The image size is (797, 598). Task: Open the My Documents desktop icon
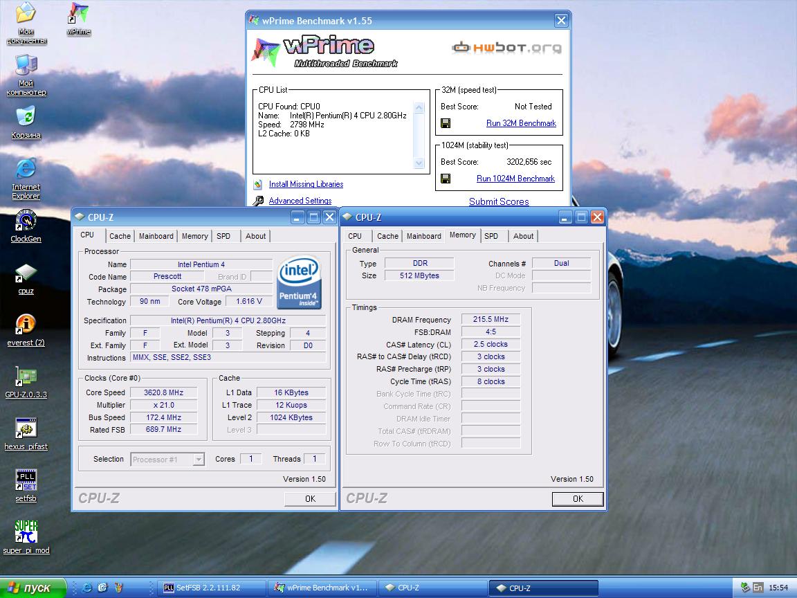click(26, 23)
